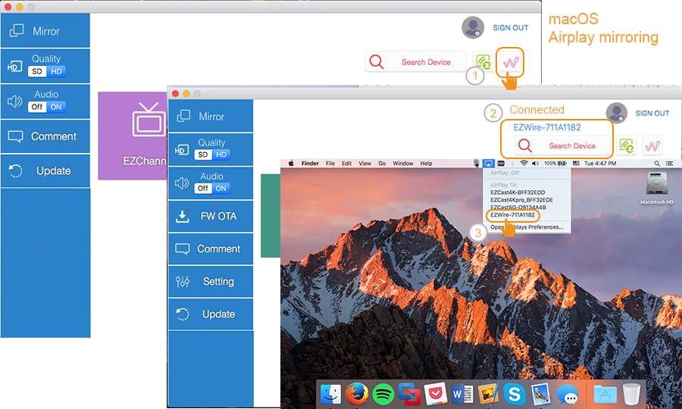
Task: Open the AirPlay menu bar icon
Action: 489,163
